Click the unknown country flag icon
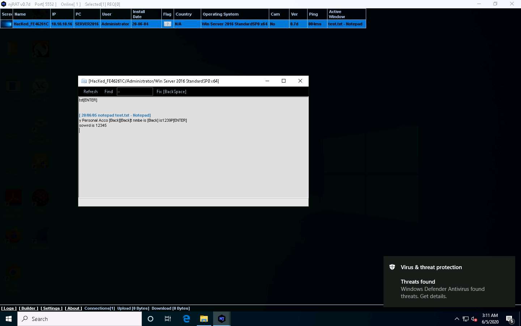521x326 pixels. [168, 24]
